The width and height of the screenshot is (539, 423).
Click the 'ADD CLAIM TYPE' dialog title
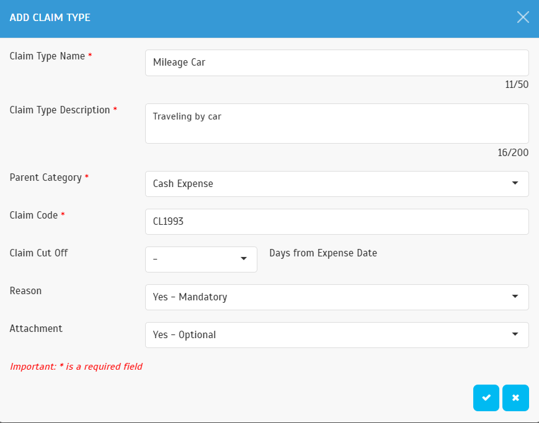coord(50,17)
